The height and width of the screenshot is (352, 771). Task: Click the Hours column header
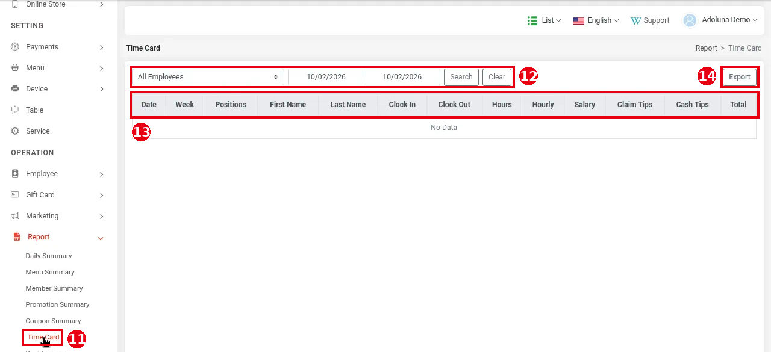(x=502, y=105)
